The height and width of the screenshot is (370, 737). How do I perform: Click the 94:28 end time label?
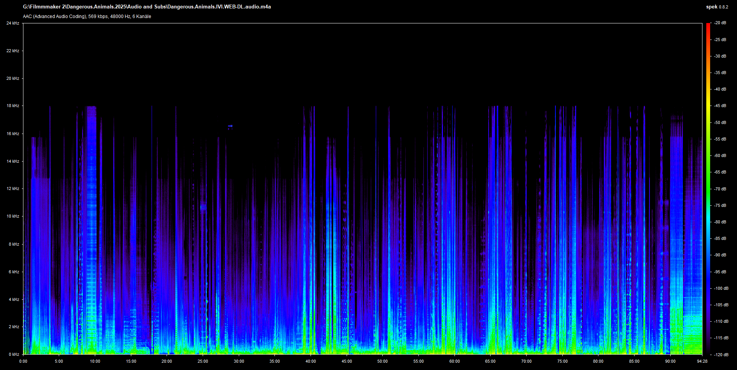pos(702,361)
